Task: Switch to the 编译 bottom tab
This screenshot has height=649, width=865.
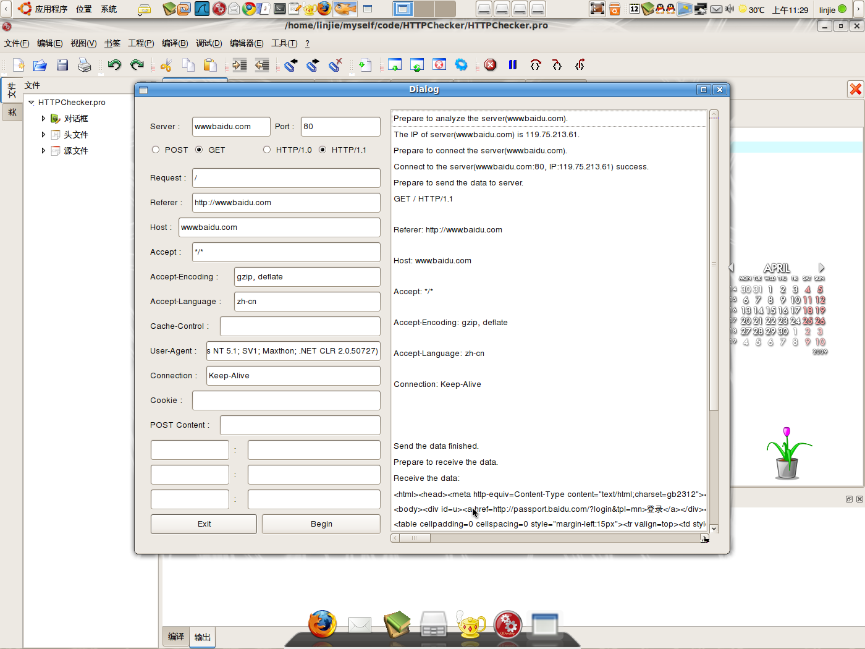Action: pos(176,637)
